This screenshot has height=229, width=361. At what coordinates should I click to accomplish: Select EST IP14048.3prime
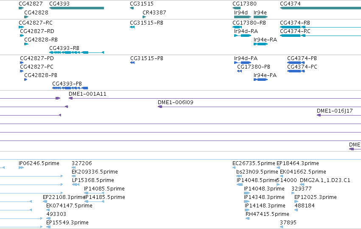264,189
